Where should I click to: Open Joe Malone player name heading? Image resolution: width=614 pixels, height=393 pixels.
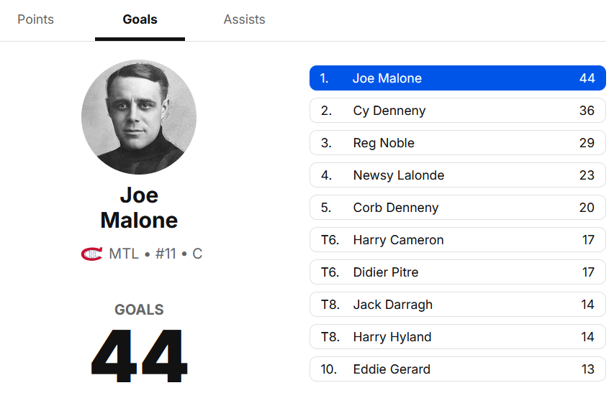coord(139,208)
